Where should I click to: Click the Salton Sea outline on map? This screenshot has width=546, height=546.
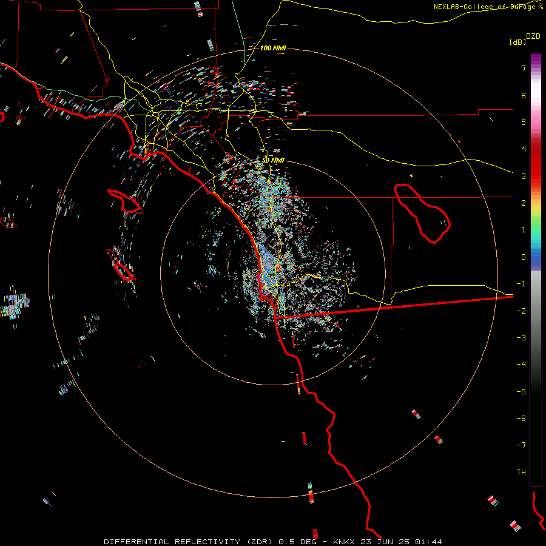click(x=422, y=213)
